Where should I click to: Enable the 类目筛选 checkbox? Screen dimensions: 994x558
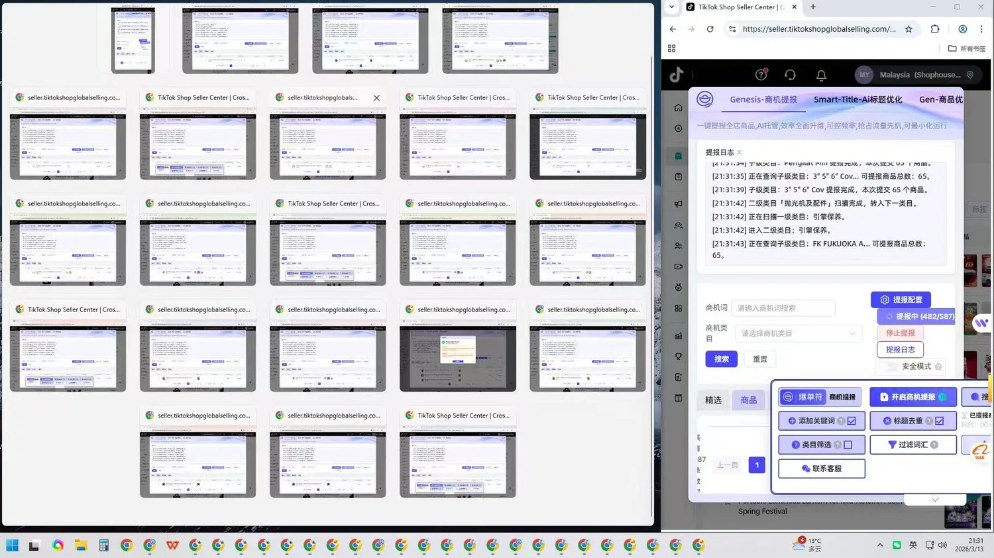[848, 445]
